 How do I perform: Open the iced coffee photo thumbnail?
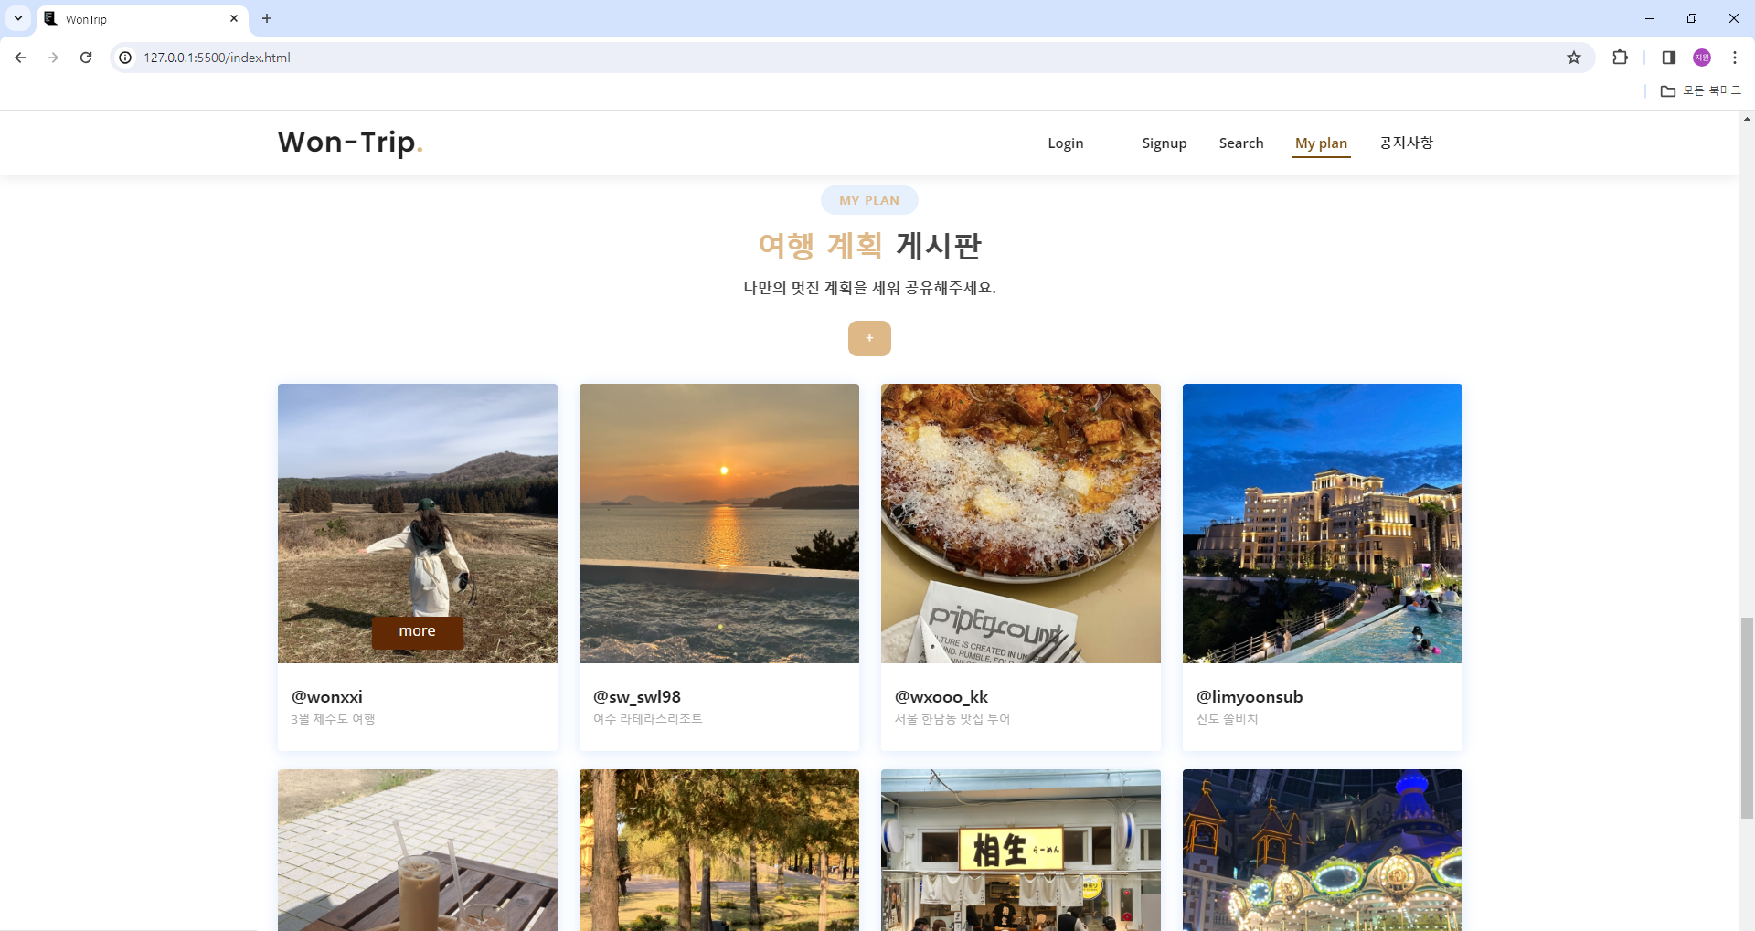pyautogui.click(x=418, y=850)
